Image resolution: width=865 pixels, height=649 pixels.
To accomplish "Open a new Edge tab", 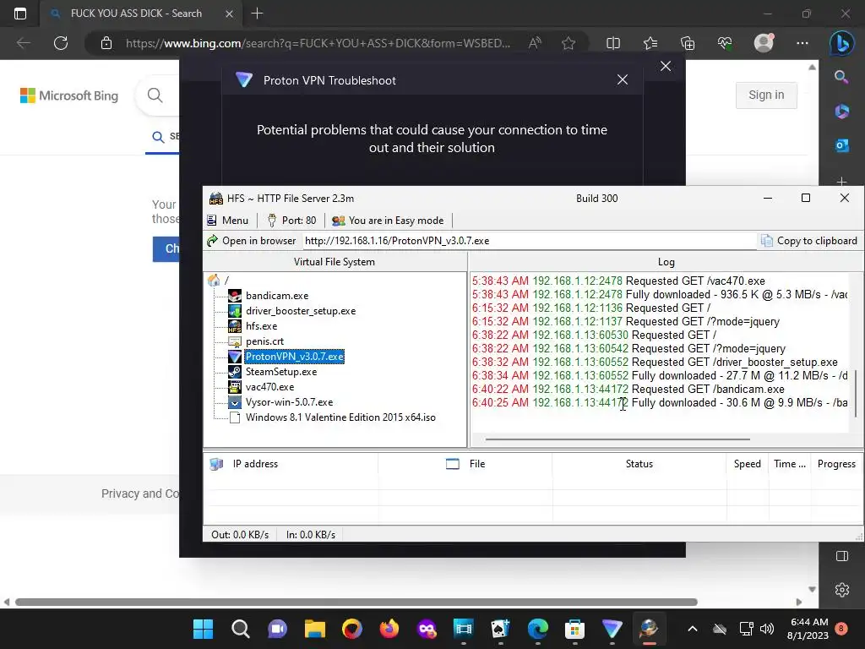I will pos(257,14).
